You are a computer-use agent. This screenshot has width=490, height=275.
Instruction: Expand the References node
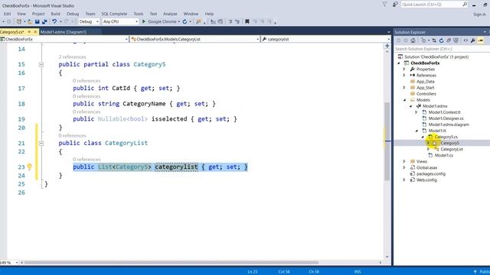point(404,76)
